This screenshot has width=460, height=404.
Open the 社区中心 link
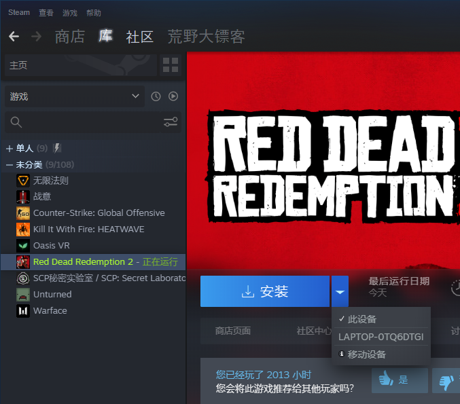[314, 331]
